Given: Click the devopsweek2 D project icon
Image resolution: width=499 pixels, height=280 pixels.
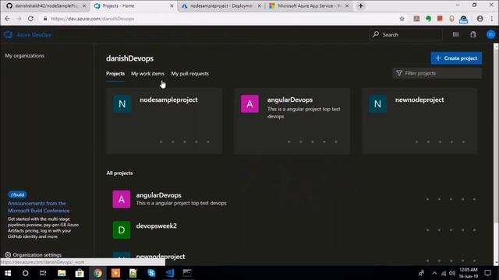Looking at the screenshot, I should tap(122, 230).
